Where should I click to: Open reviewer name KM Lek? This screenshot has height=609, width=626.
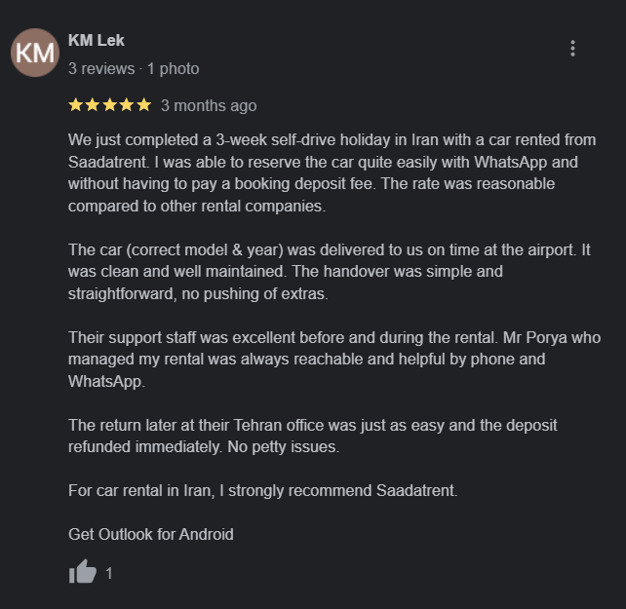[97, 40]
